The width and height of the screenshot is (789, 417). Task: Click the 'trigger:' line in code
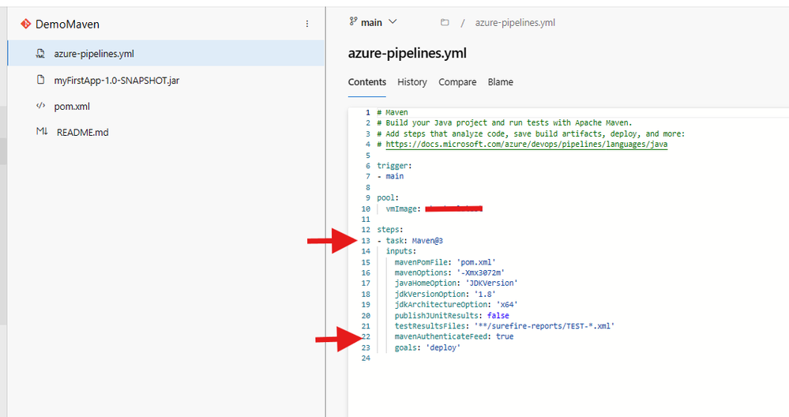[393, 166]
